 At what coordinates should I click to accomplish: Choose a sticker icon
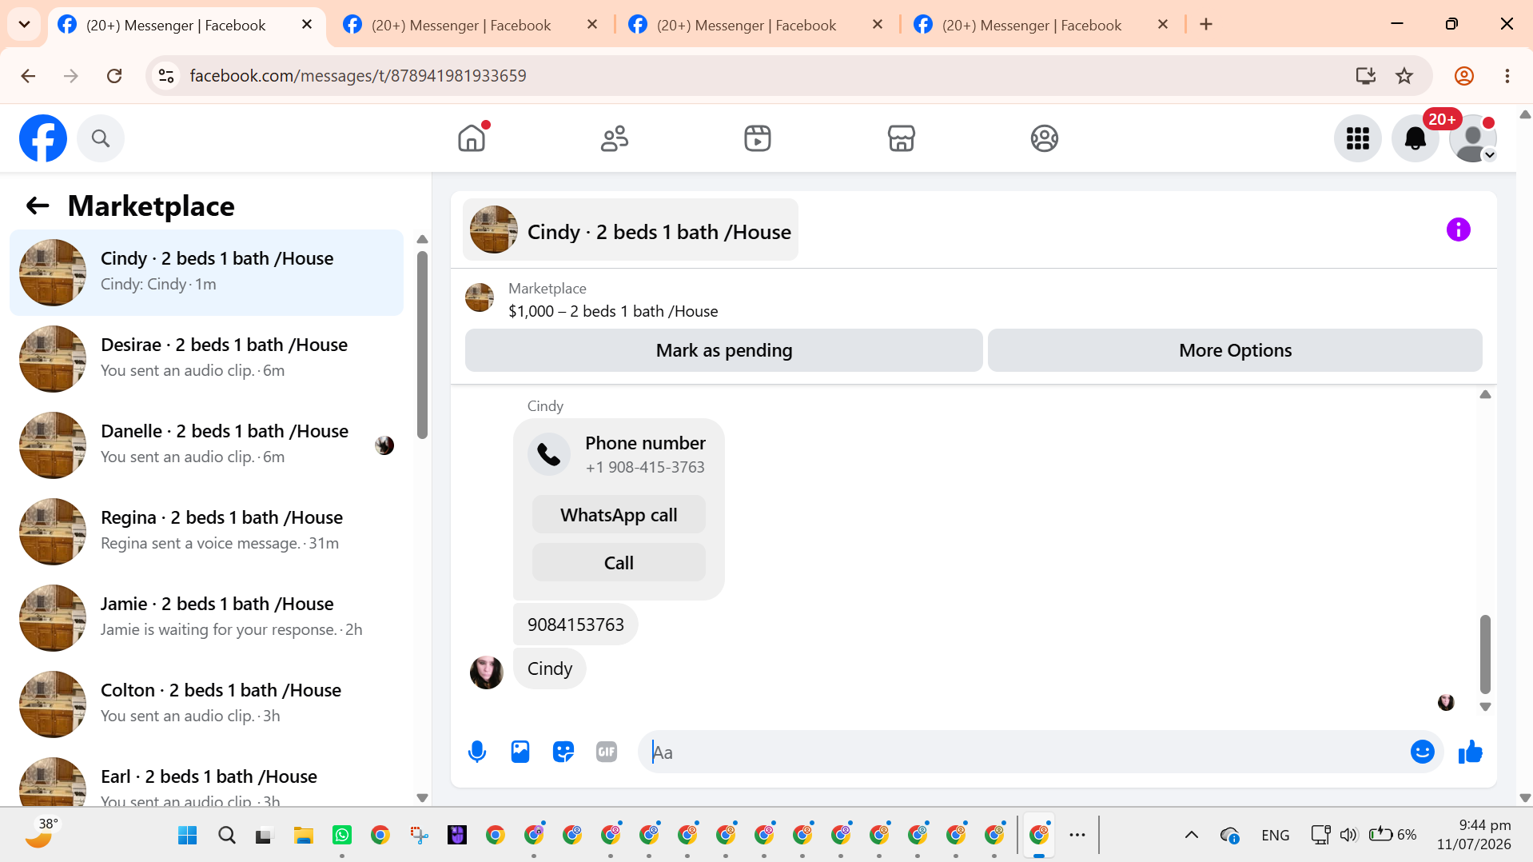[563, 752]
